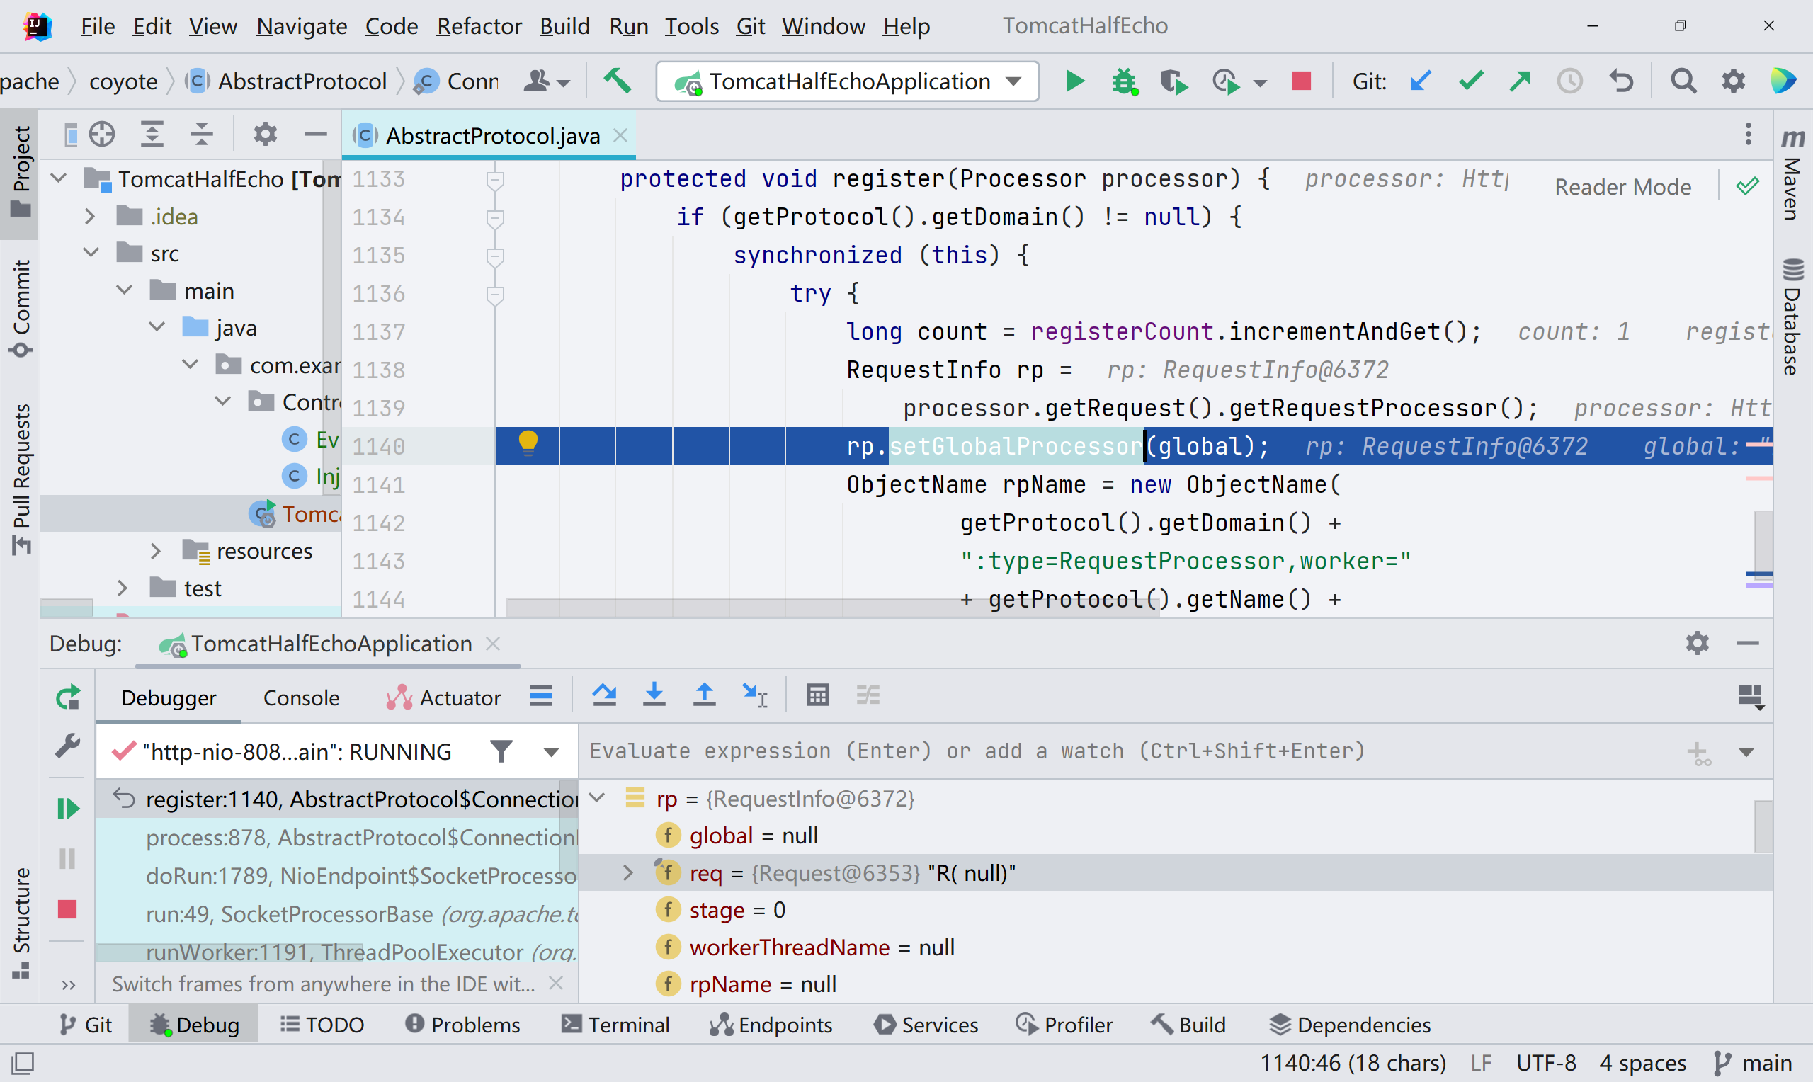Viewport: 1813px width, 1082px height.
Task: Click the green Debug bug icon
Action: (1124, 81)
